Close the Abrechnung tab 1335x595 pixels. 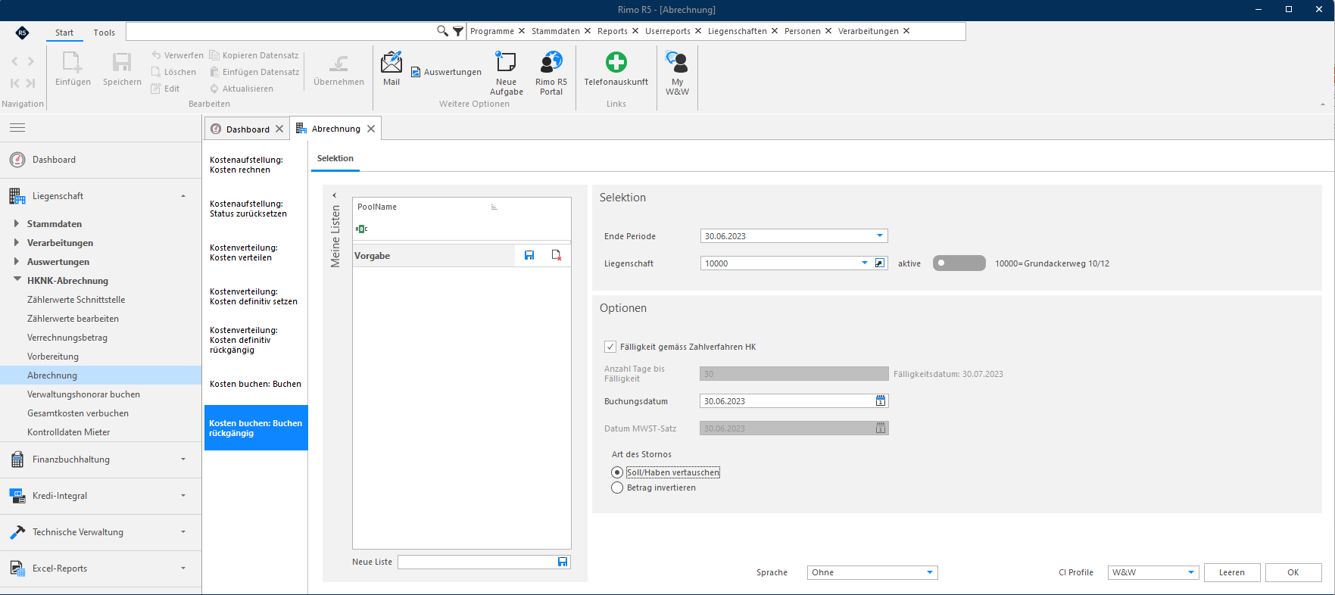(371, 129)
